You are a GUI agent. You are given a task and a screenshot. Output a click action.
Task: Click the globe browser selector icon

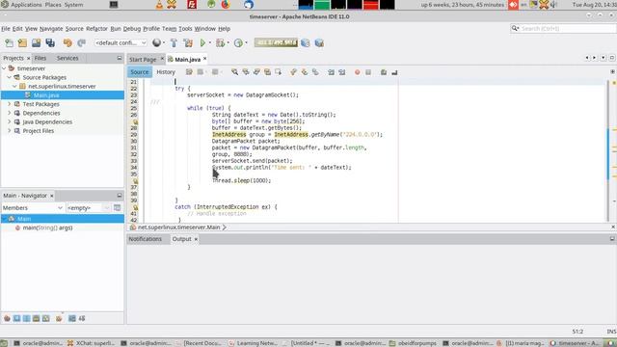coord(156,42)
